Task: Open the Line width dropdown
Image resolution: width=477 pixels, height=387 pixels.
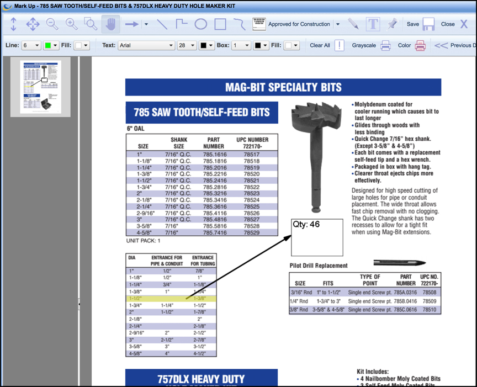Action: pos(31,45)
